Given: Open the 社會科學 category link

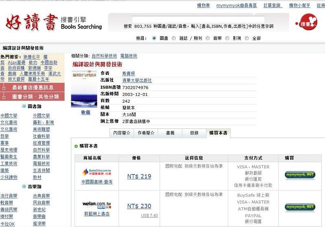Looking at the screenshot, I should tap(41, 136).
